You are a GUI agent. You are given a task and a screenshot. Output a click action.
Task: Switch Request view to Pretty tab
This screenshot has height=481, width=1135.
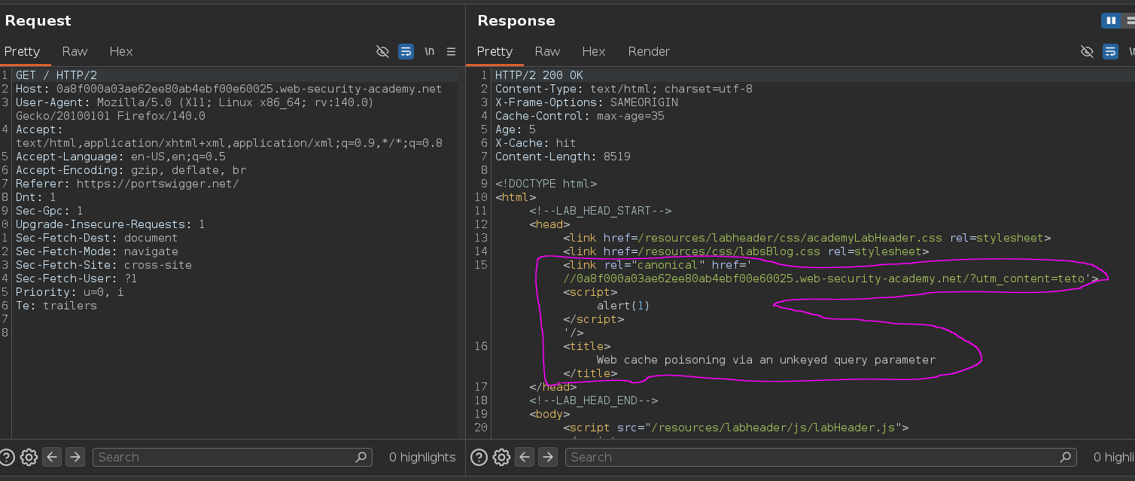click(x=22, y=51)
